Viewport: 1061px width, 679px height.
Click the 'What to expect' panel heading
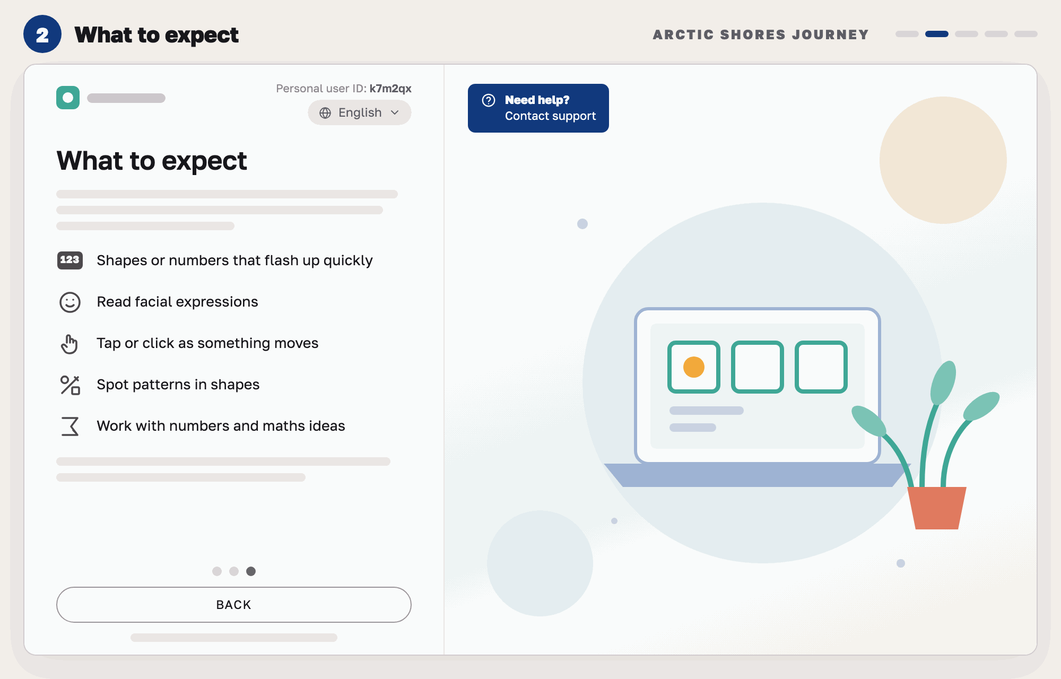(152, 161)
